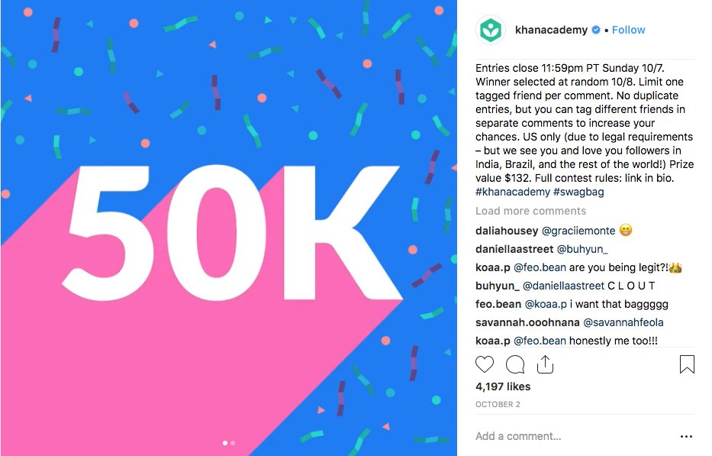View the 4,197 likes list
The width and height of the screenshot is (712, 456).
pos(503,386)
